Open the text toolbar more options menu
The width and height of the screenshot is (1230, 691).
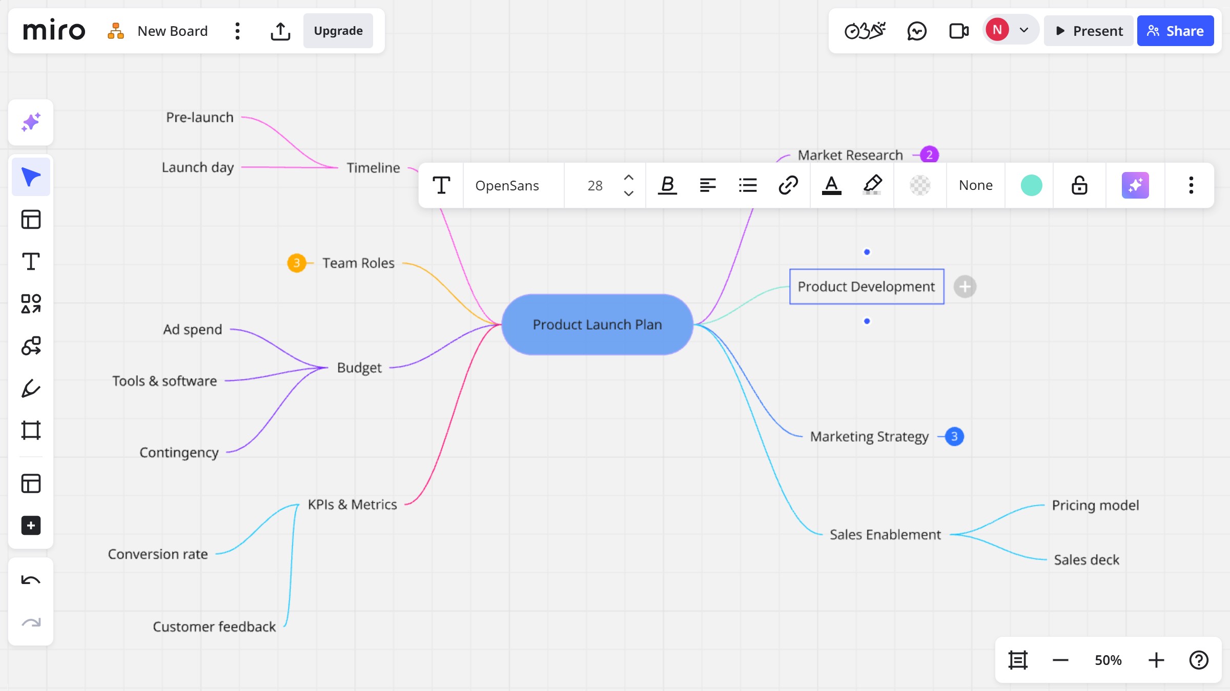pos(1191,185)
